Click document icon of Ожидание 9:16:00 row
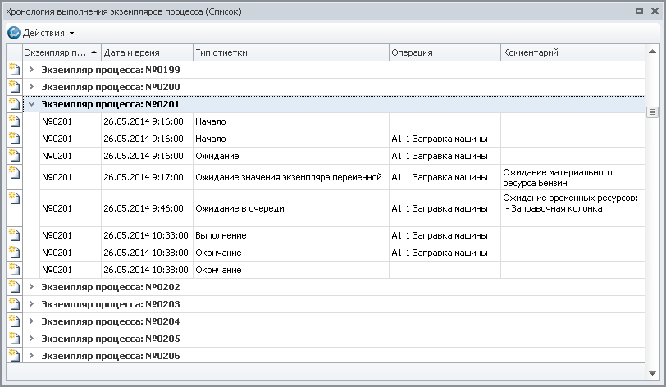Screen dimensions: 666x387 point(15,156)
